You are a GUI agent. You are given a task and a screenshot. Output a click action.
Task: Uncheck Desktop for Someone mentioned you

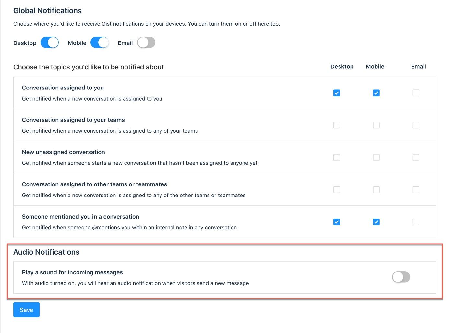pos(337,222)
